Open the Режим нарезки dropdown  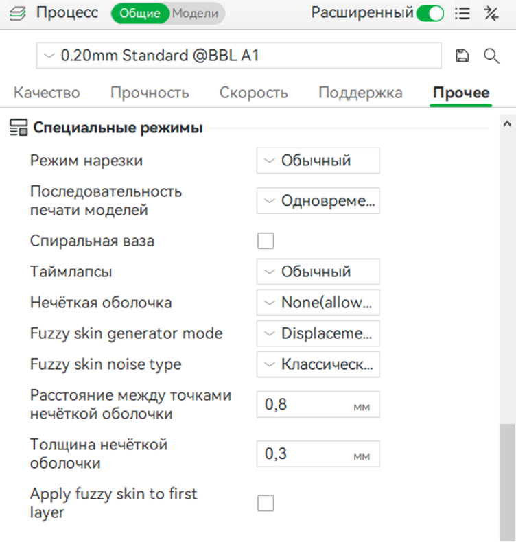318,161
